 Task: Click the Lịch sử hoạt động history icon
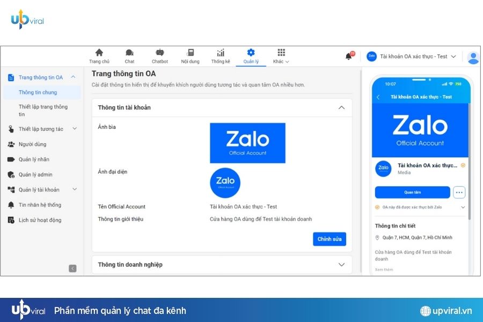(11, 220)
